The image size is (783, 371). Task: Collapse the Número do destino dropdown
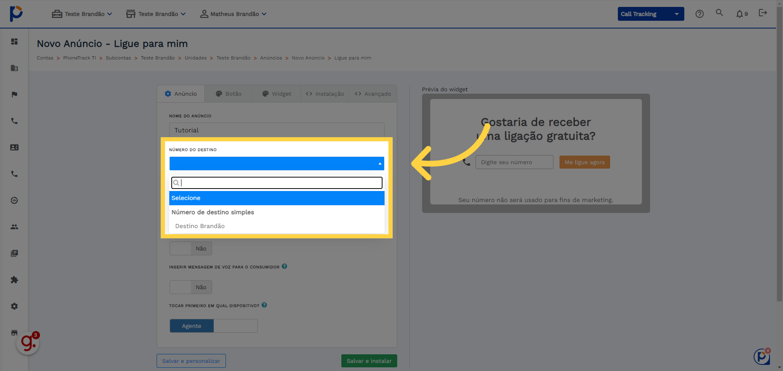click(277, 163)
